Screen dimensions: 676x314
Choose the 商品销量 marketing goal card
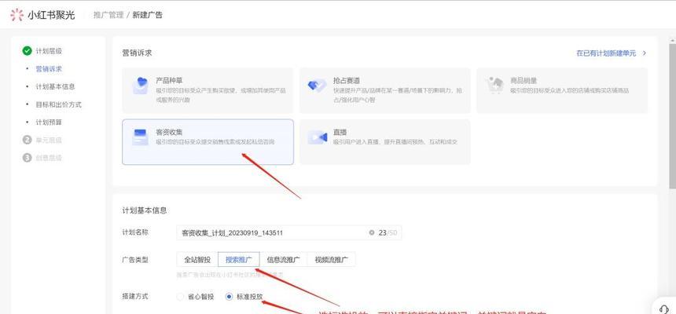[562, 90]
